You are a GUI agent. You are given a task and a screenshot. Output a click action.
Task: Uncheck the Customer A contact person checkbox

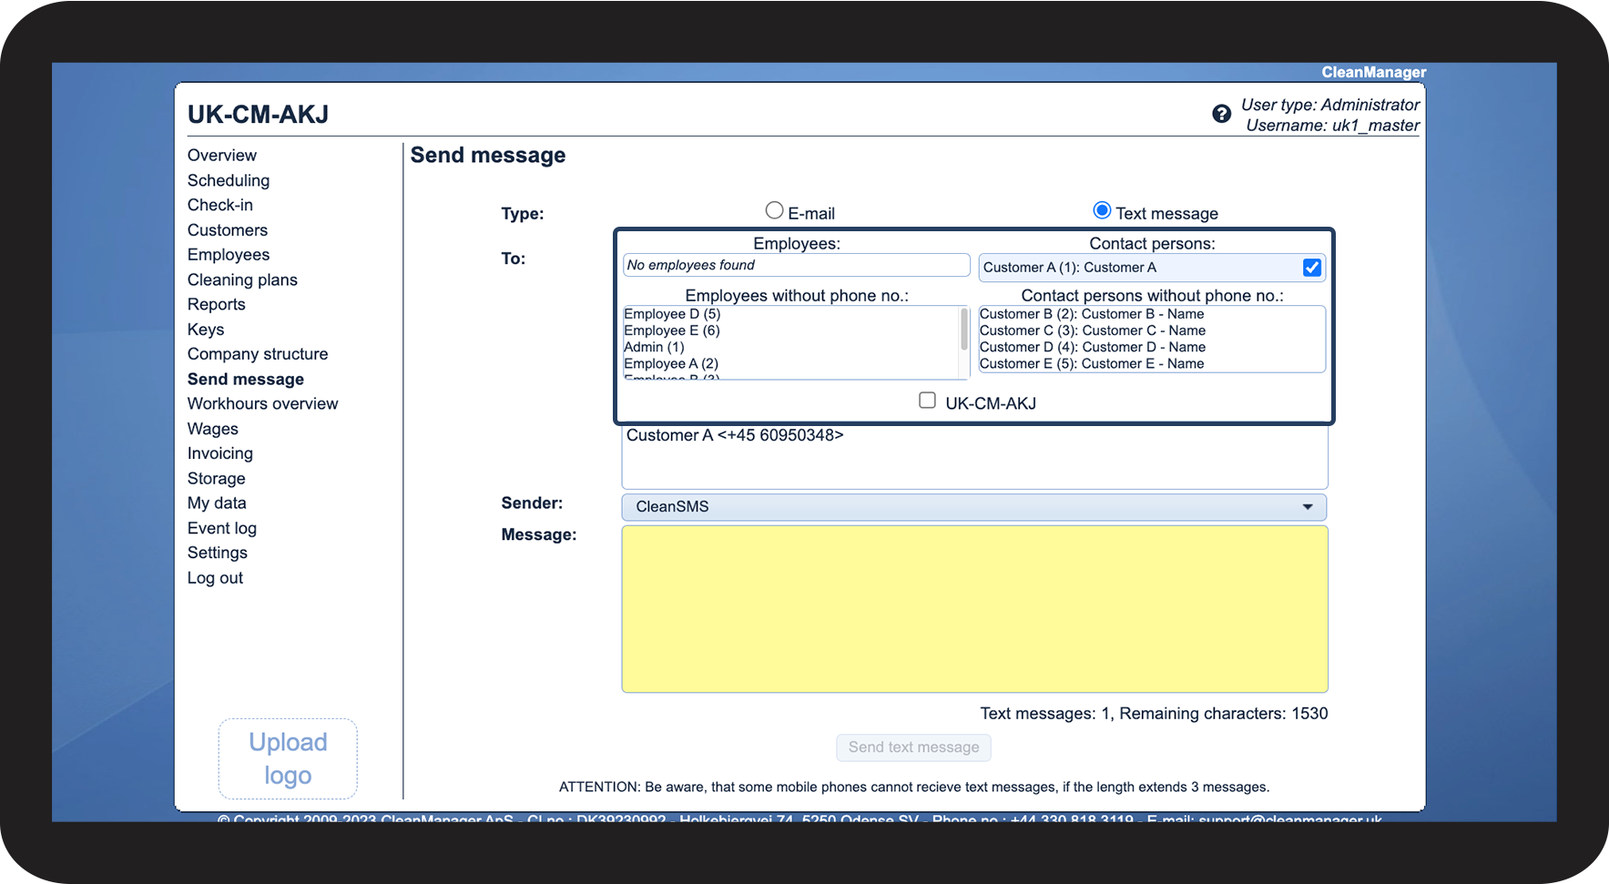pyautogui.click(x=1311, y=268)
